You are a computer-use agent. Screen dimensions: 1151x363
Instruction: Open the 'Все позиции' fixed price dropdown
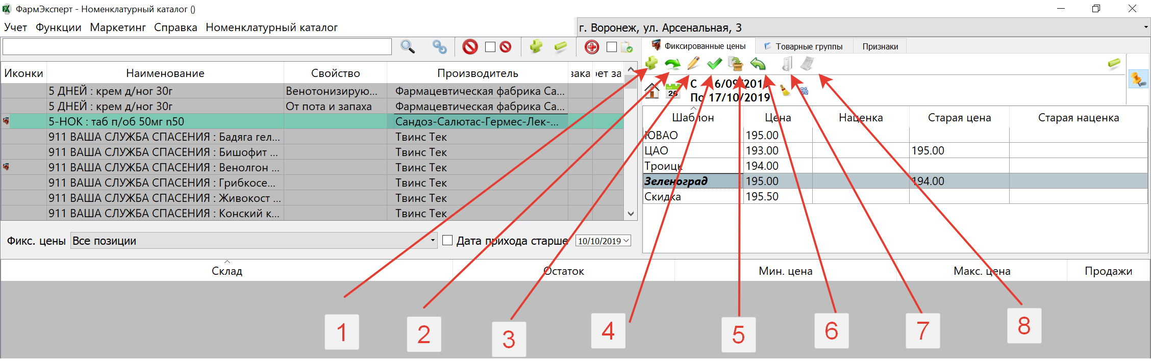pyautogui.click(x=432, y=241)
